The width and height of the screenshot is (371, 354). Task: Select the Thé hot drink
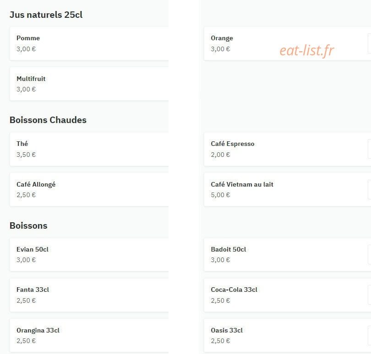tap(89, 149)
